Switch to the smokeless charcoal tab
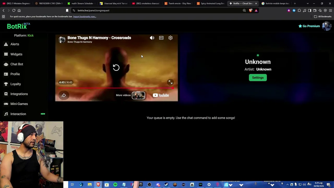Screen dimensions: 334x188 pos(146,3)
